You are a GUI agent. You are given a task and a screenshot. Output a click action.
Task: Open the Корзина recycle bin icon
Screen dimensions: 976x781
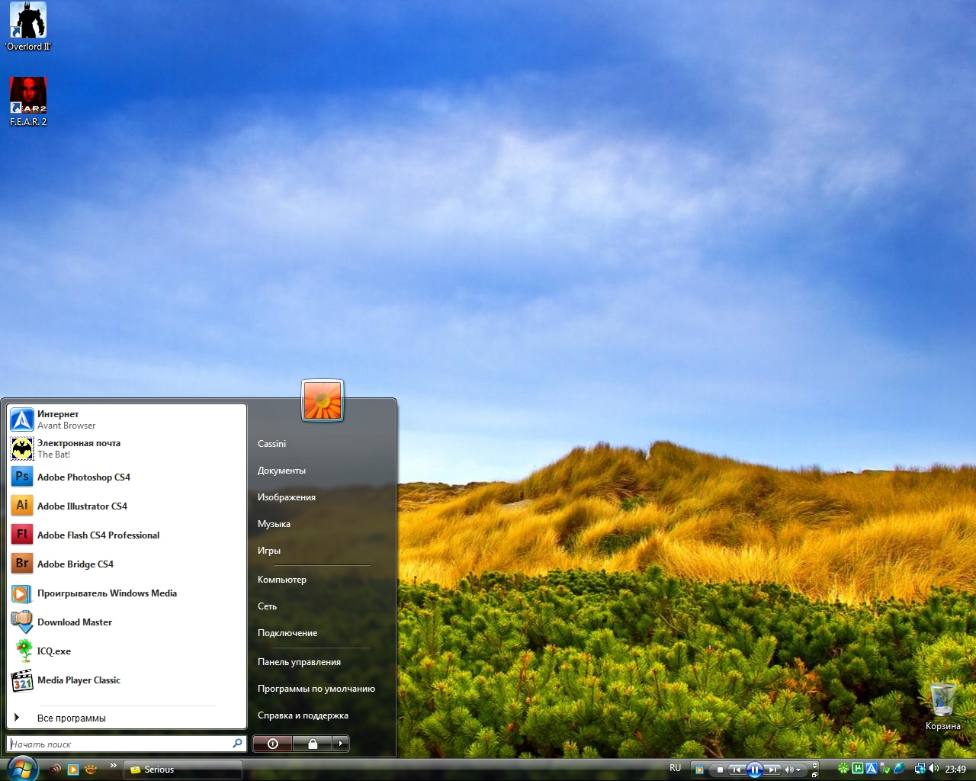(x=943, y=706)
